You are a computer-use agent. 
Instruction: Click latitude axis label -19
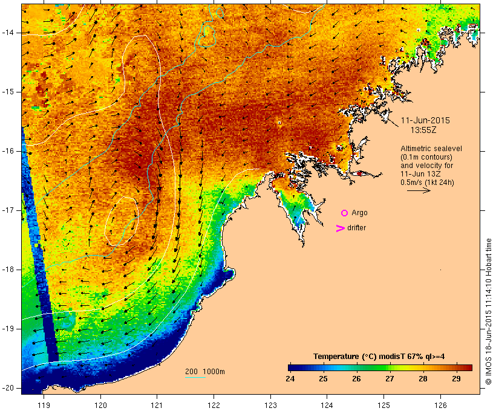[7, 329]
